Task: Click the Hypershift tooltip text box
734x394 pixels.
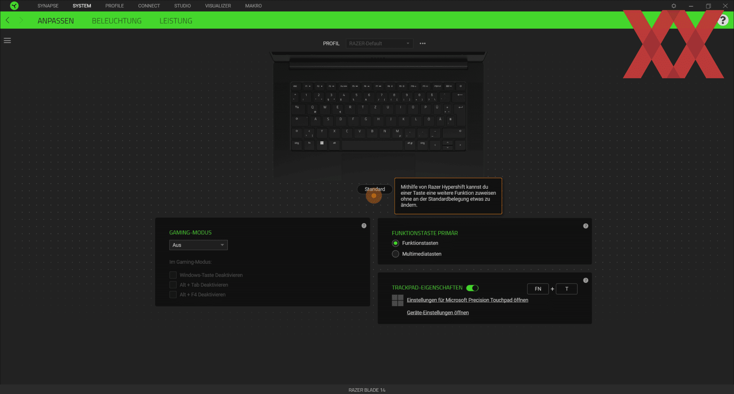Action: [x=448, y=196]
